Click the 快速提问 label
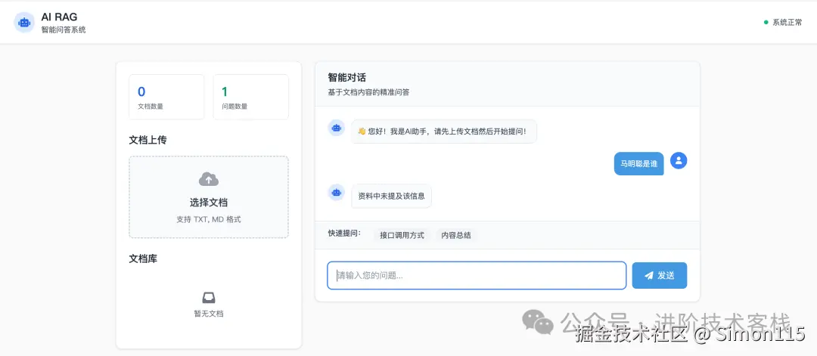 344,233
